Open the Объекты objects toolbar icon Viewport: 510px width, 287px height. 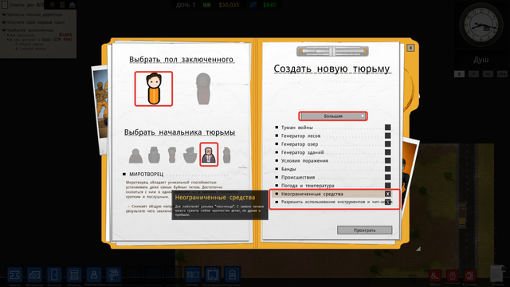pyautogui.click(x=74, y=275)
